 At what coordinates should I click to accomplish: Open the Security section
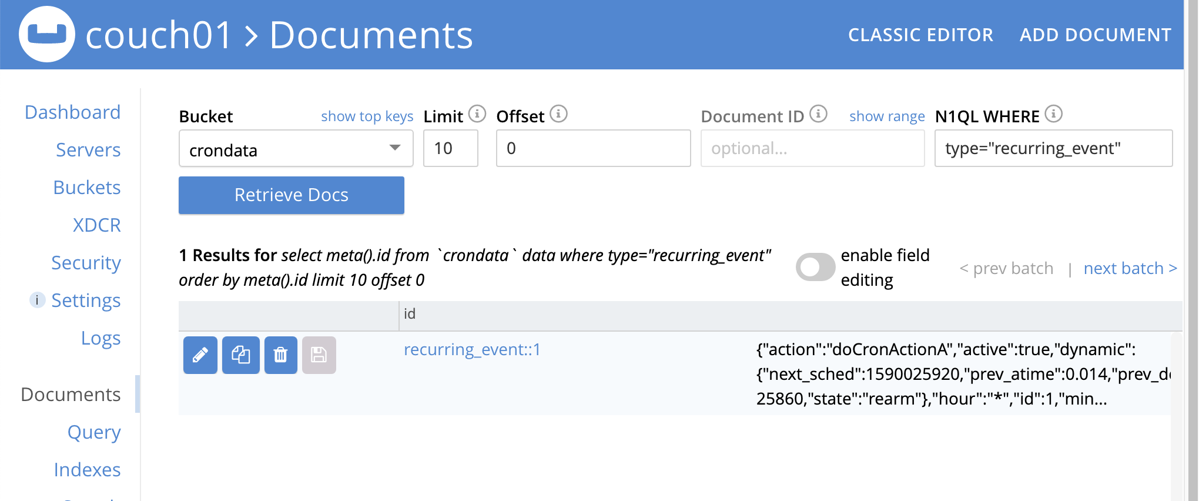coord(86,263)
